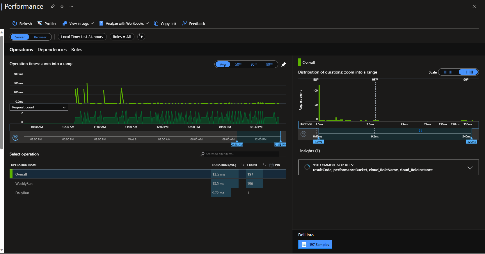This screenshot has width=485, height=254.
Task: Select the Server toggle
Action: coord(20,37)
